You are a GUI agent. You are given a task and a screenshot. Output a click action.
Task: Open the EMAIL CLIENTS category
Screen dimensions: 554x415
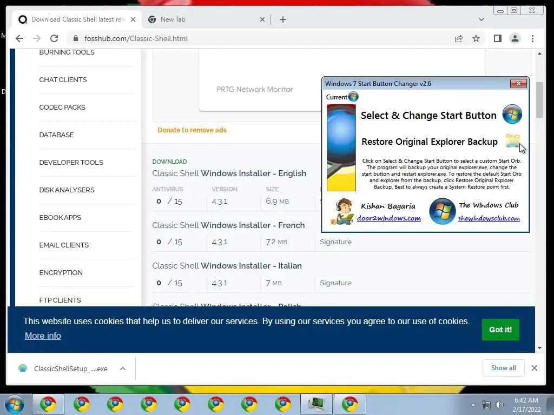point(64,245)
